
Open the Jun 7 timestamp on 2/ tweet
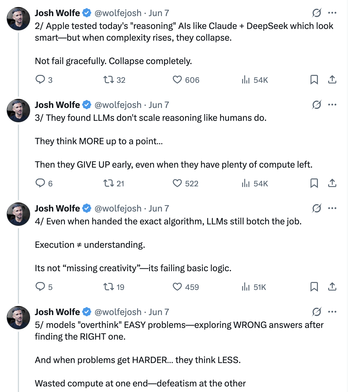[x=159, y=13]
